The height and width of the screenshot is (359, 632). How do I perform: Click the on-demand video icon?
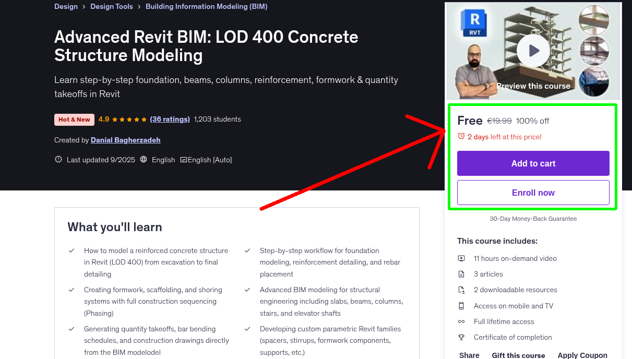(461, 258)
